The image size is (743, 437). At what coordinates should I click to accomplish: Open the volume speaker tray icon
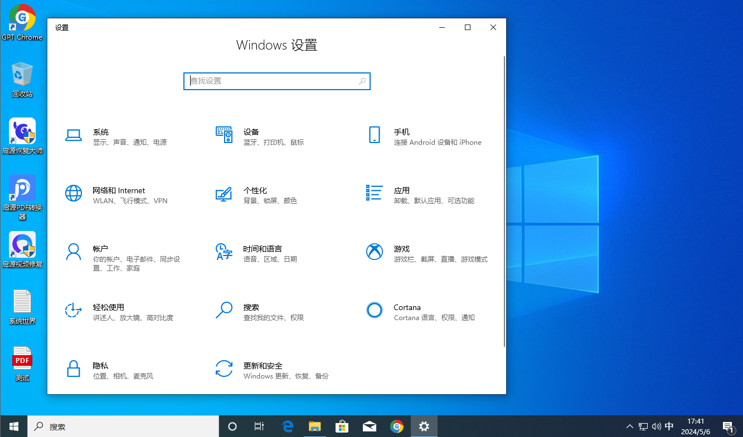[656, 426]
